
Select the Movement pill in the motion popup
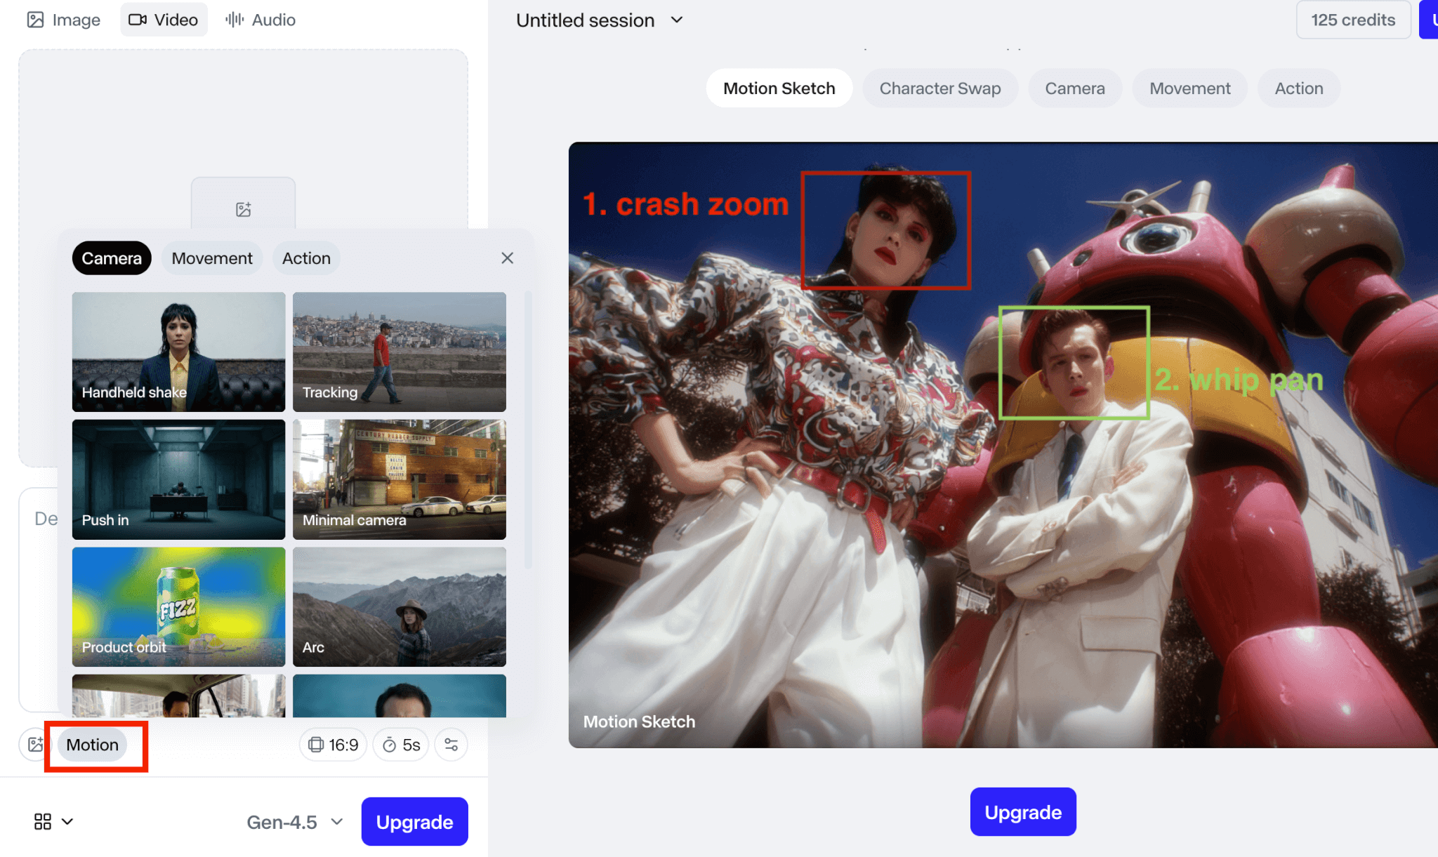(212, 258)
